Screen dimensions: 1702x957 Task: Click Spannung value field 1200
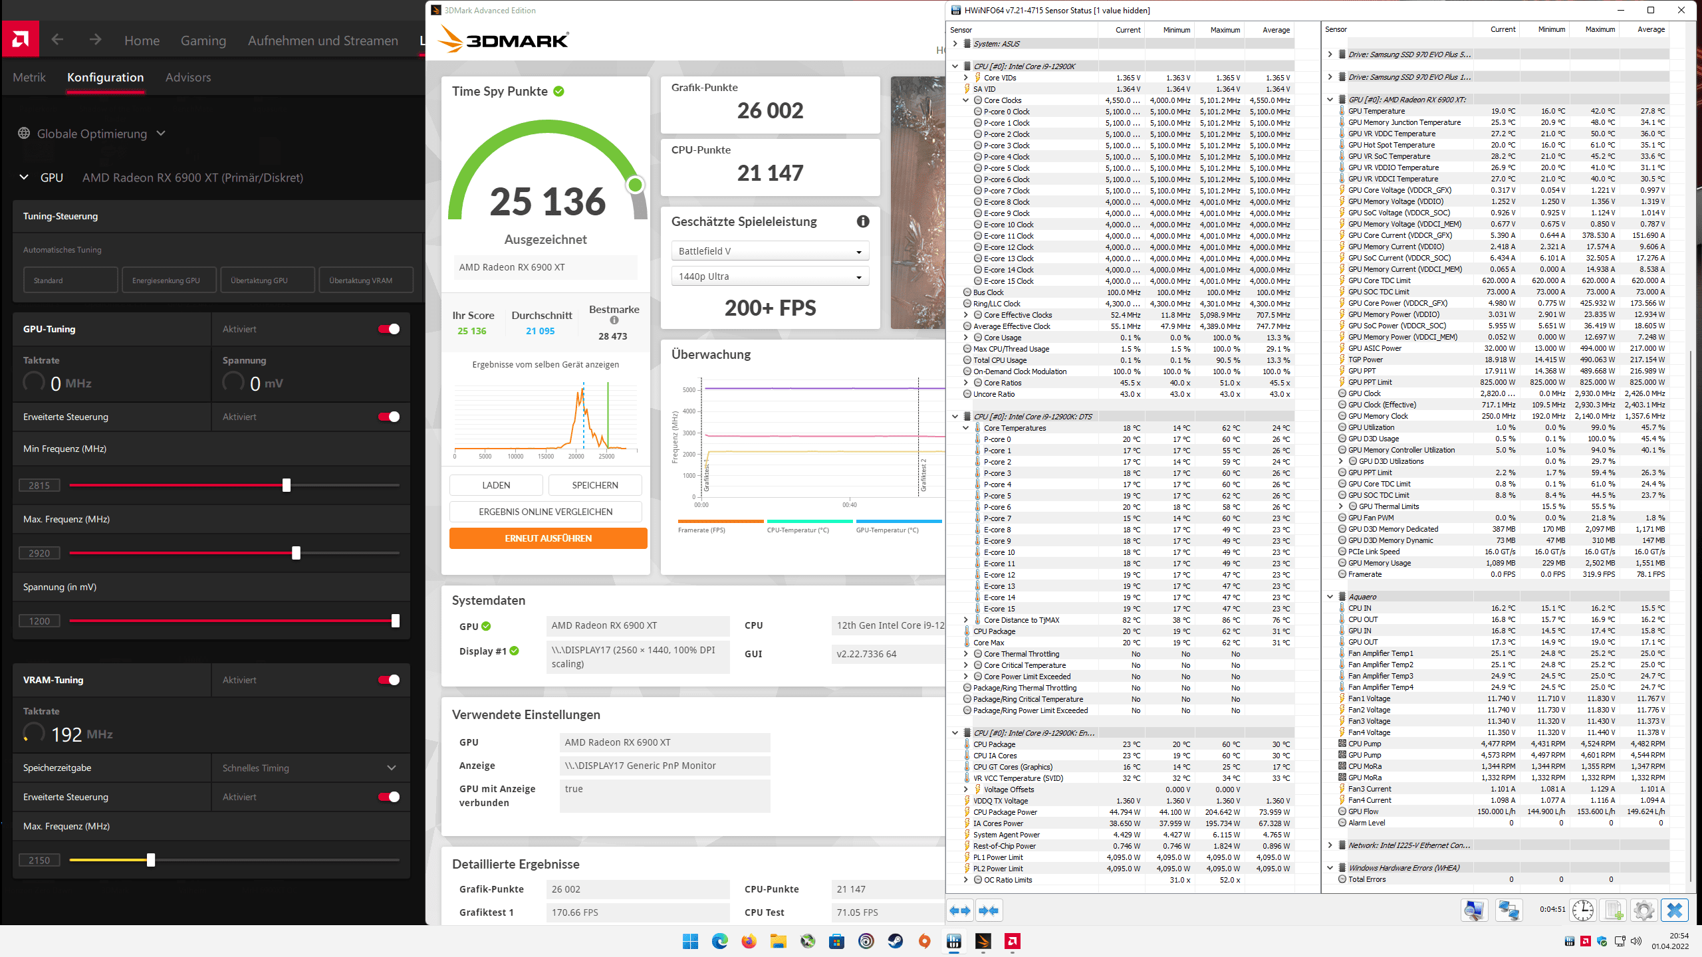pos(39,621)
